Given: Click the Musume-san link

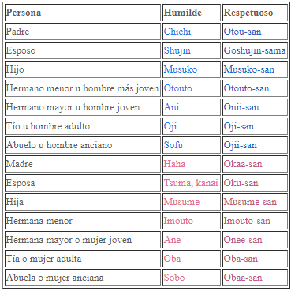Looking at the screenshot, I should tap(250, 202).
